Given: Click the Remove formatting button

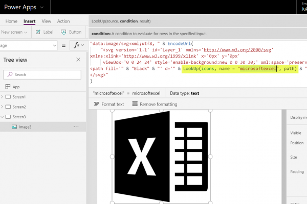Looking at the screenshot, I should click(155, 104).
